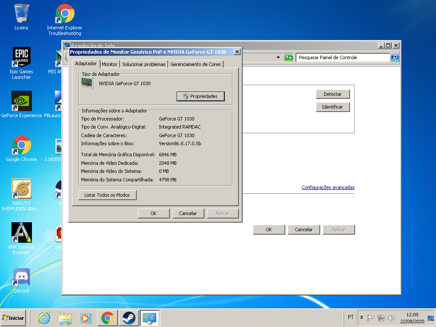Launch Epic Games Launcher desktop shortcut
Image resolution: width=436 pixels, height=327 pixels.
[x=21, y=63]
